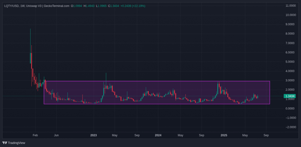Click the Sep label after 2025
The height and width of the screenshot is (147, 301).
(266, 135)
